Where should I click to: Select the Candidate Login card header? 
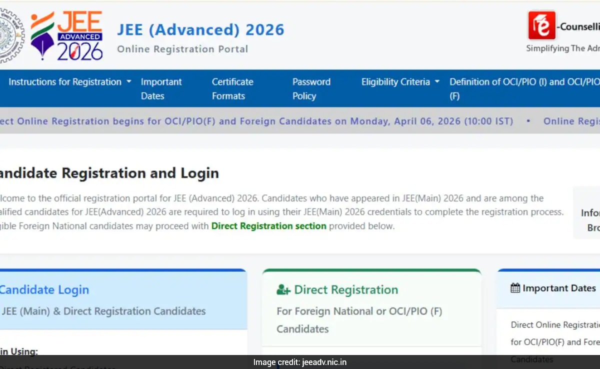[x=44, y=290]
